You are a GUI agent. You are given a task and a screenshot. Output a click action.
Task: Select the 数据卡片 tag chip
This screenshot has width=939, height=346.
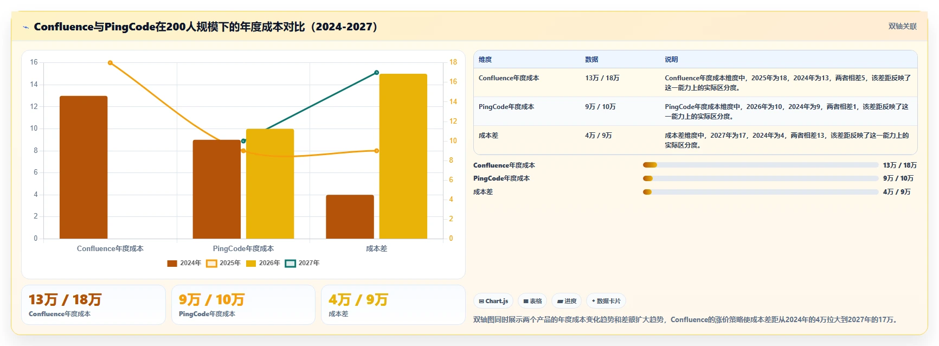pos(606,301)
